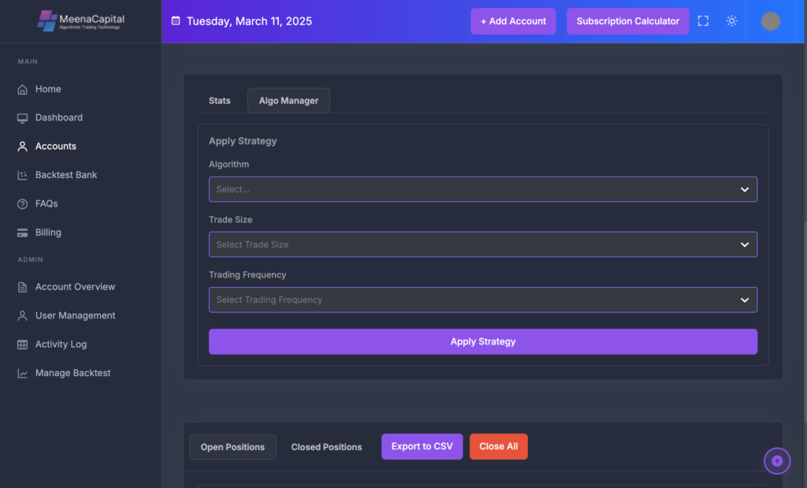The height and width of the screenshot is (488, 807).
Task: Click the FAQs question mark icon
Action: [x=22, y=204]
